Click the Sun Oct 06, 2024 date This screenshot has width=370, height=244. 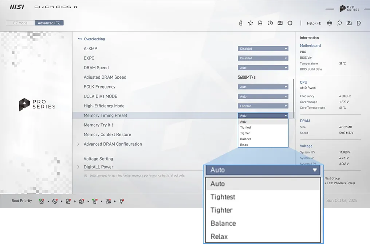coord(342,200)
